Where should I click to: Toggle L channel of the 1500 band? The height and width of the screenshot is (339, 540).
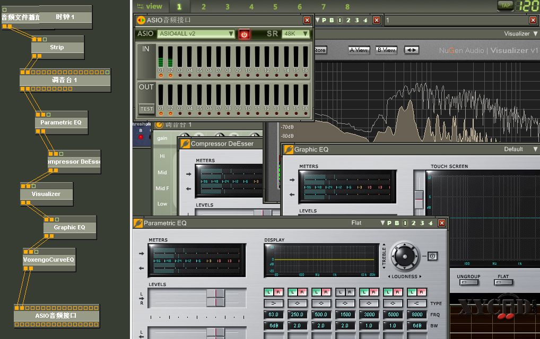[341, 292]
